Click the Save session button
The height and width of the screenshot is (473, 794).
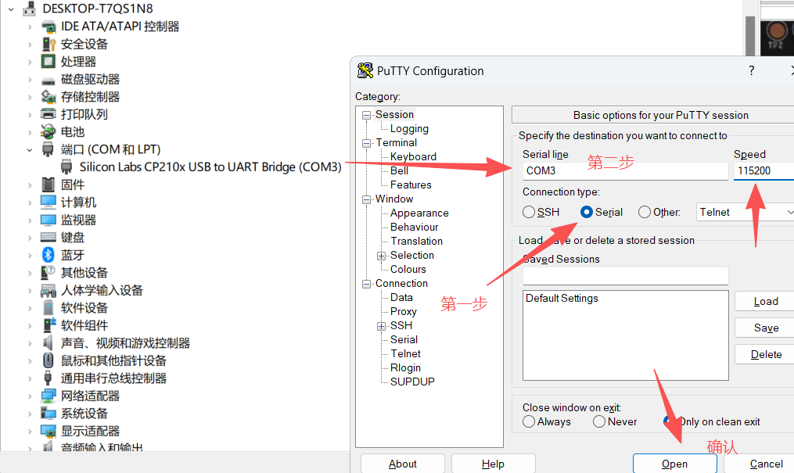coord(765,328)
